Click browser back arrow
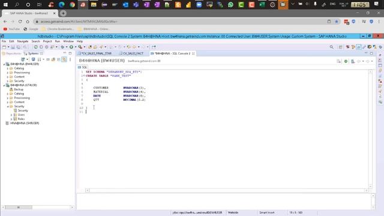Viewport: 384px width, 216px height. 5,22
